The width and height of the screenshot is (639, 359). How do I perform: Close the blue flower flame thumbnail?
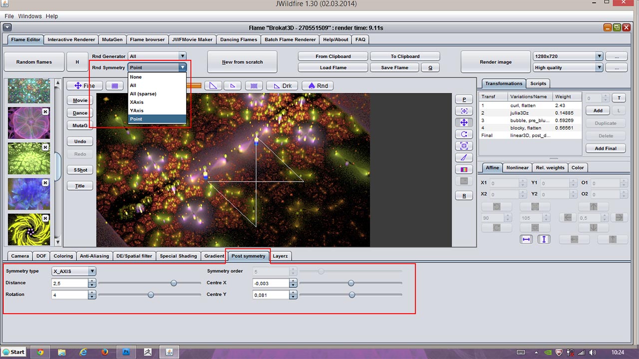[45, 183]
